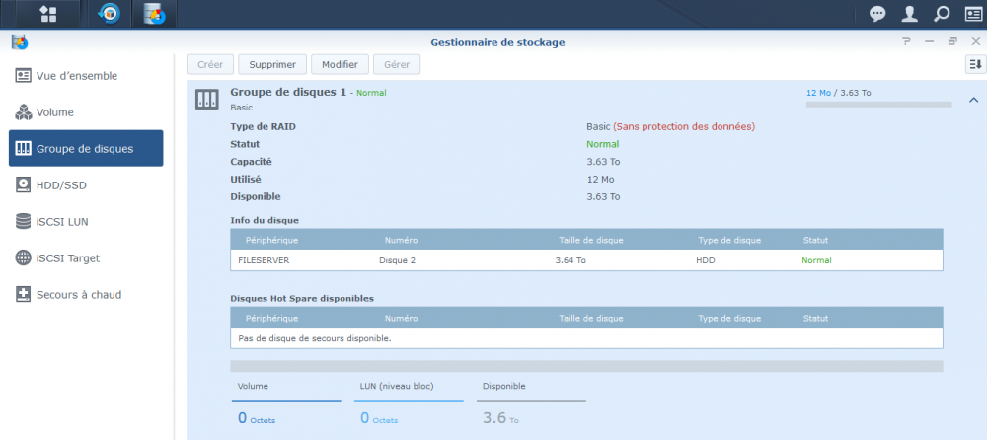Click the Supprimer button
Screen dimensions: 987x440
pos(272,64)
